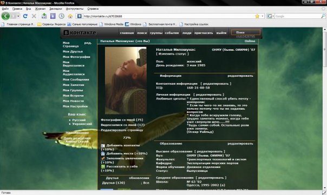Open the History clock icon in toolbar

tap(61, 16)
